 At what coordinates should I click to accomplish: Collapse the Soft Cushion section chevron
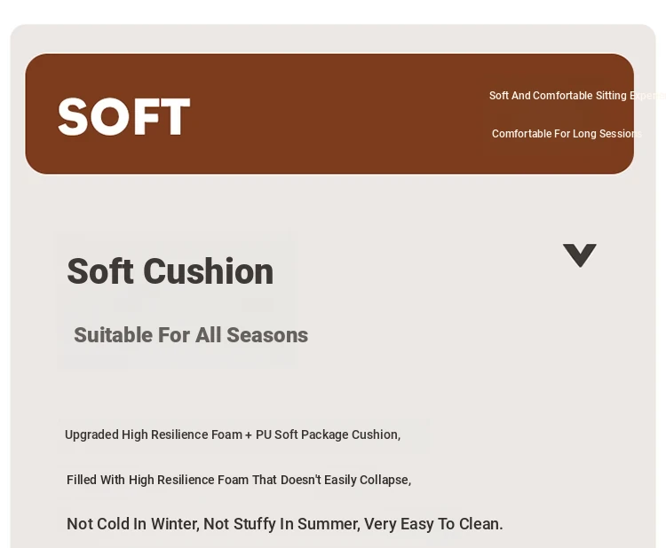pos(579,255)
